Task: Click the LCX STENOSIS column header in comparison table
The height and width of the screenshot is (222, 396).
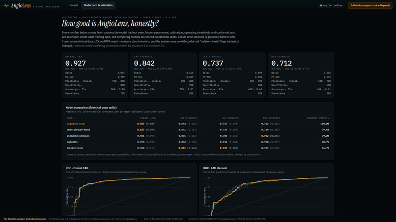Action: [x=230, y=118]
